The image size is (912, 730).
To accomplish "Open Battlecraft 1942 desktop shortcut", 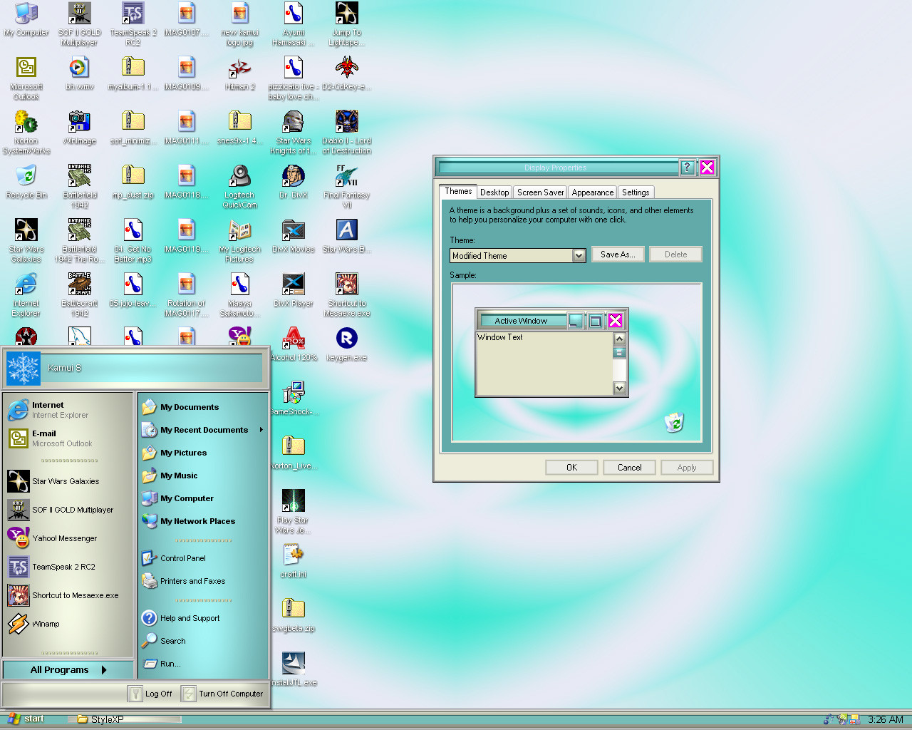I will click(x=80, y=295).
